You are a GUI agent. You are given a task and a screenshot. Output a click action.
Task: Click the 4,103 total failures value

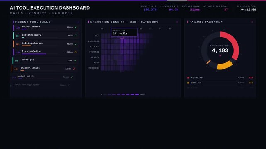[220, 50]
